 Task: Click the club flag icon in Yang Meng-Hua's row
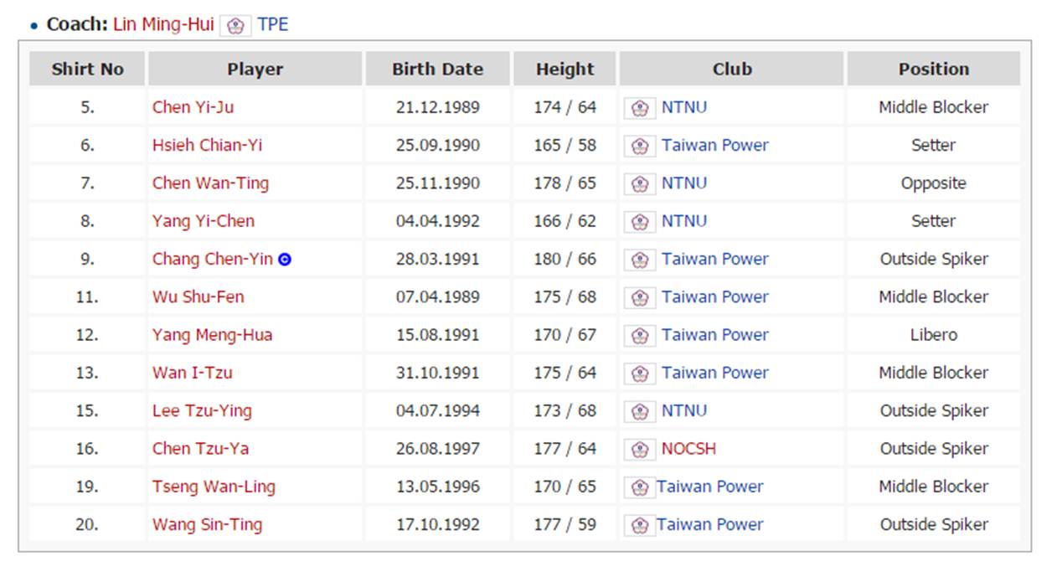(x=640, y=335)
